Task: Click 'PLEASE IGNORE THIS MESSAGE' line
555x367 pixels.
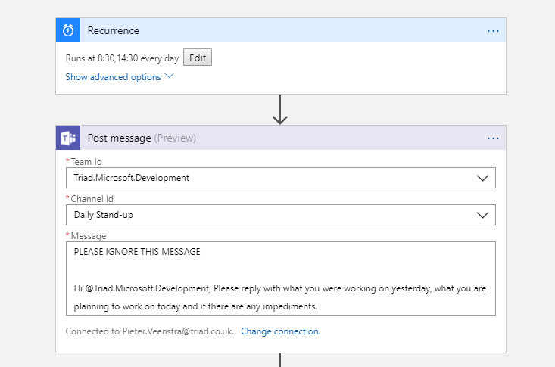Action: (137, 252)
